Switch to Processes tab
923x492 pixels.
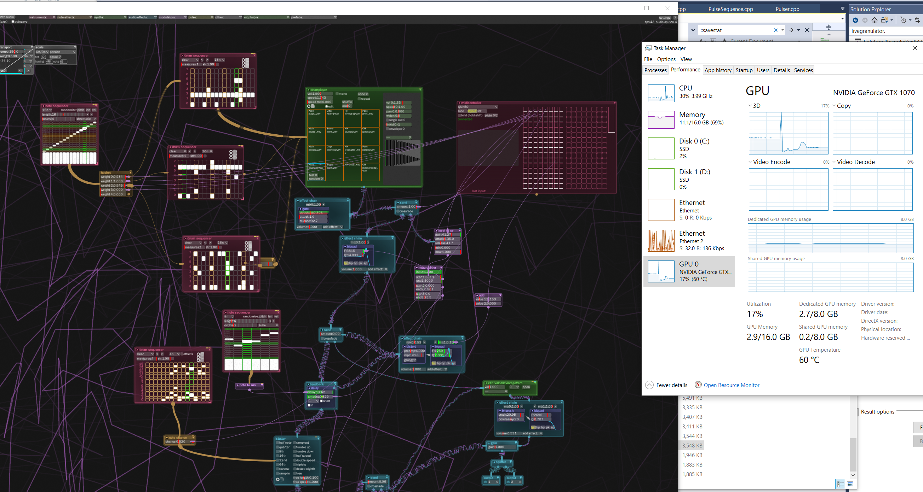point(655,70)
